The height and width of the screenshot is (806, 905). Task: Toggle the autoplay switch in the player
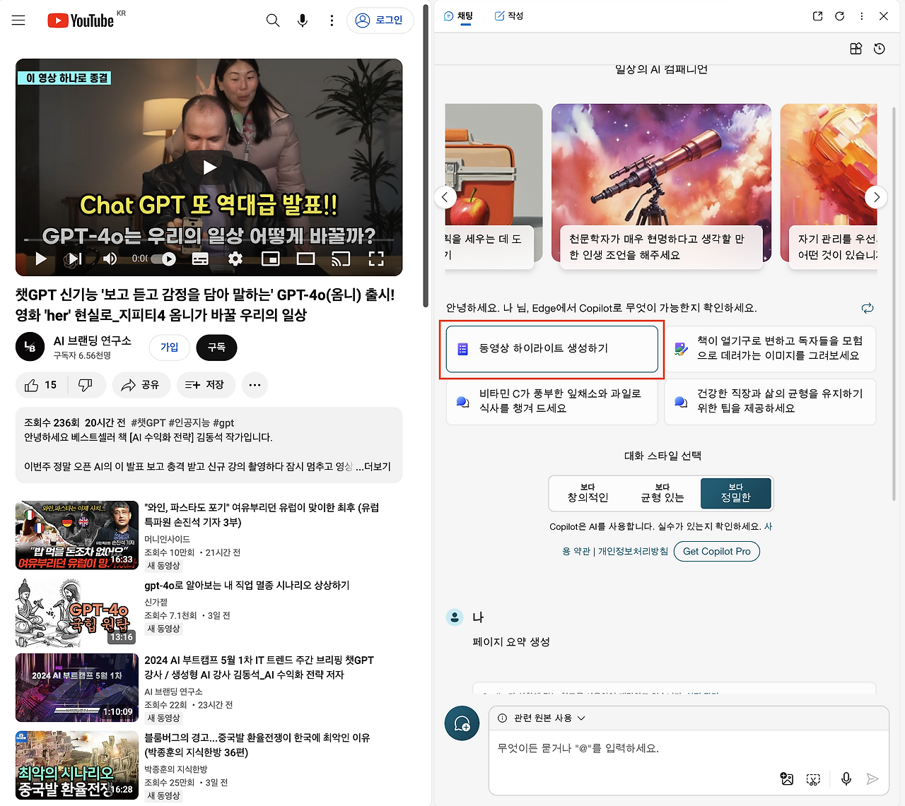click(163, 259)
